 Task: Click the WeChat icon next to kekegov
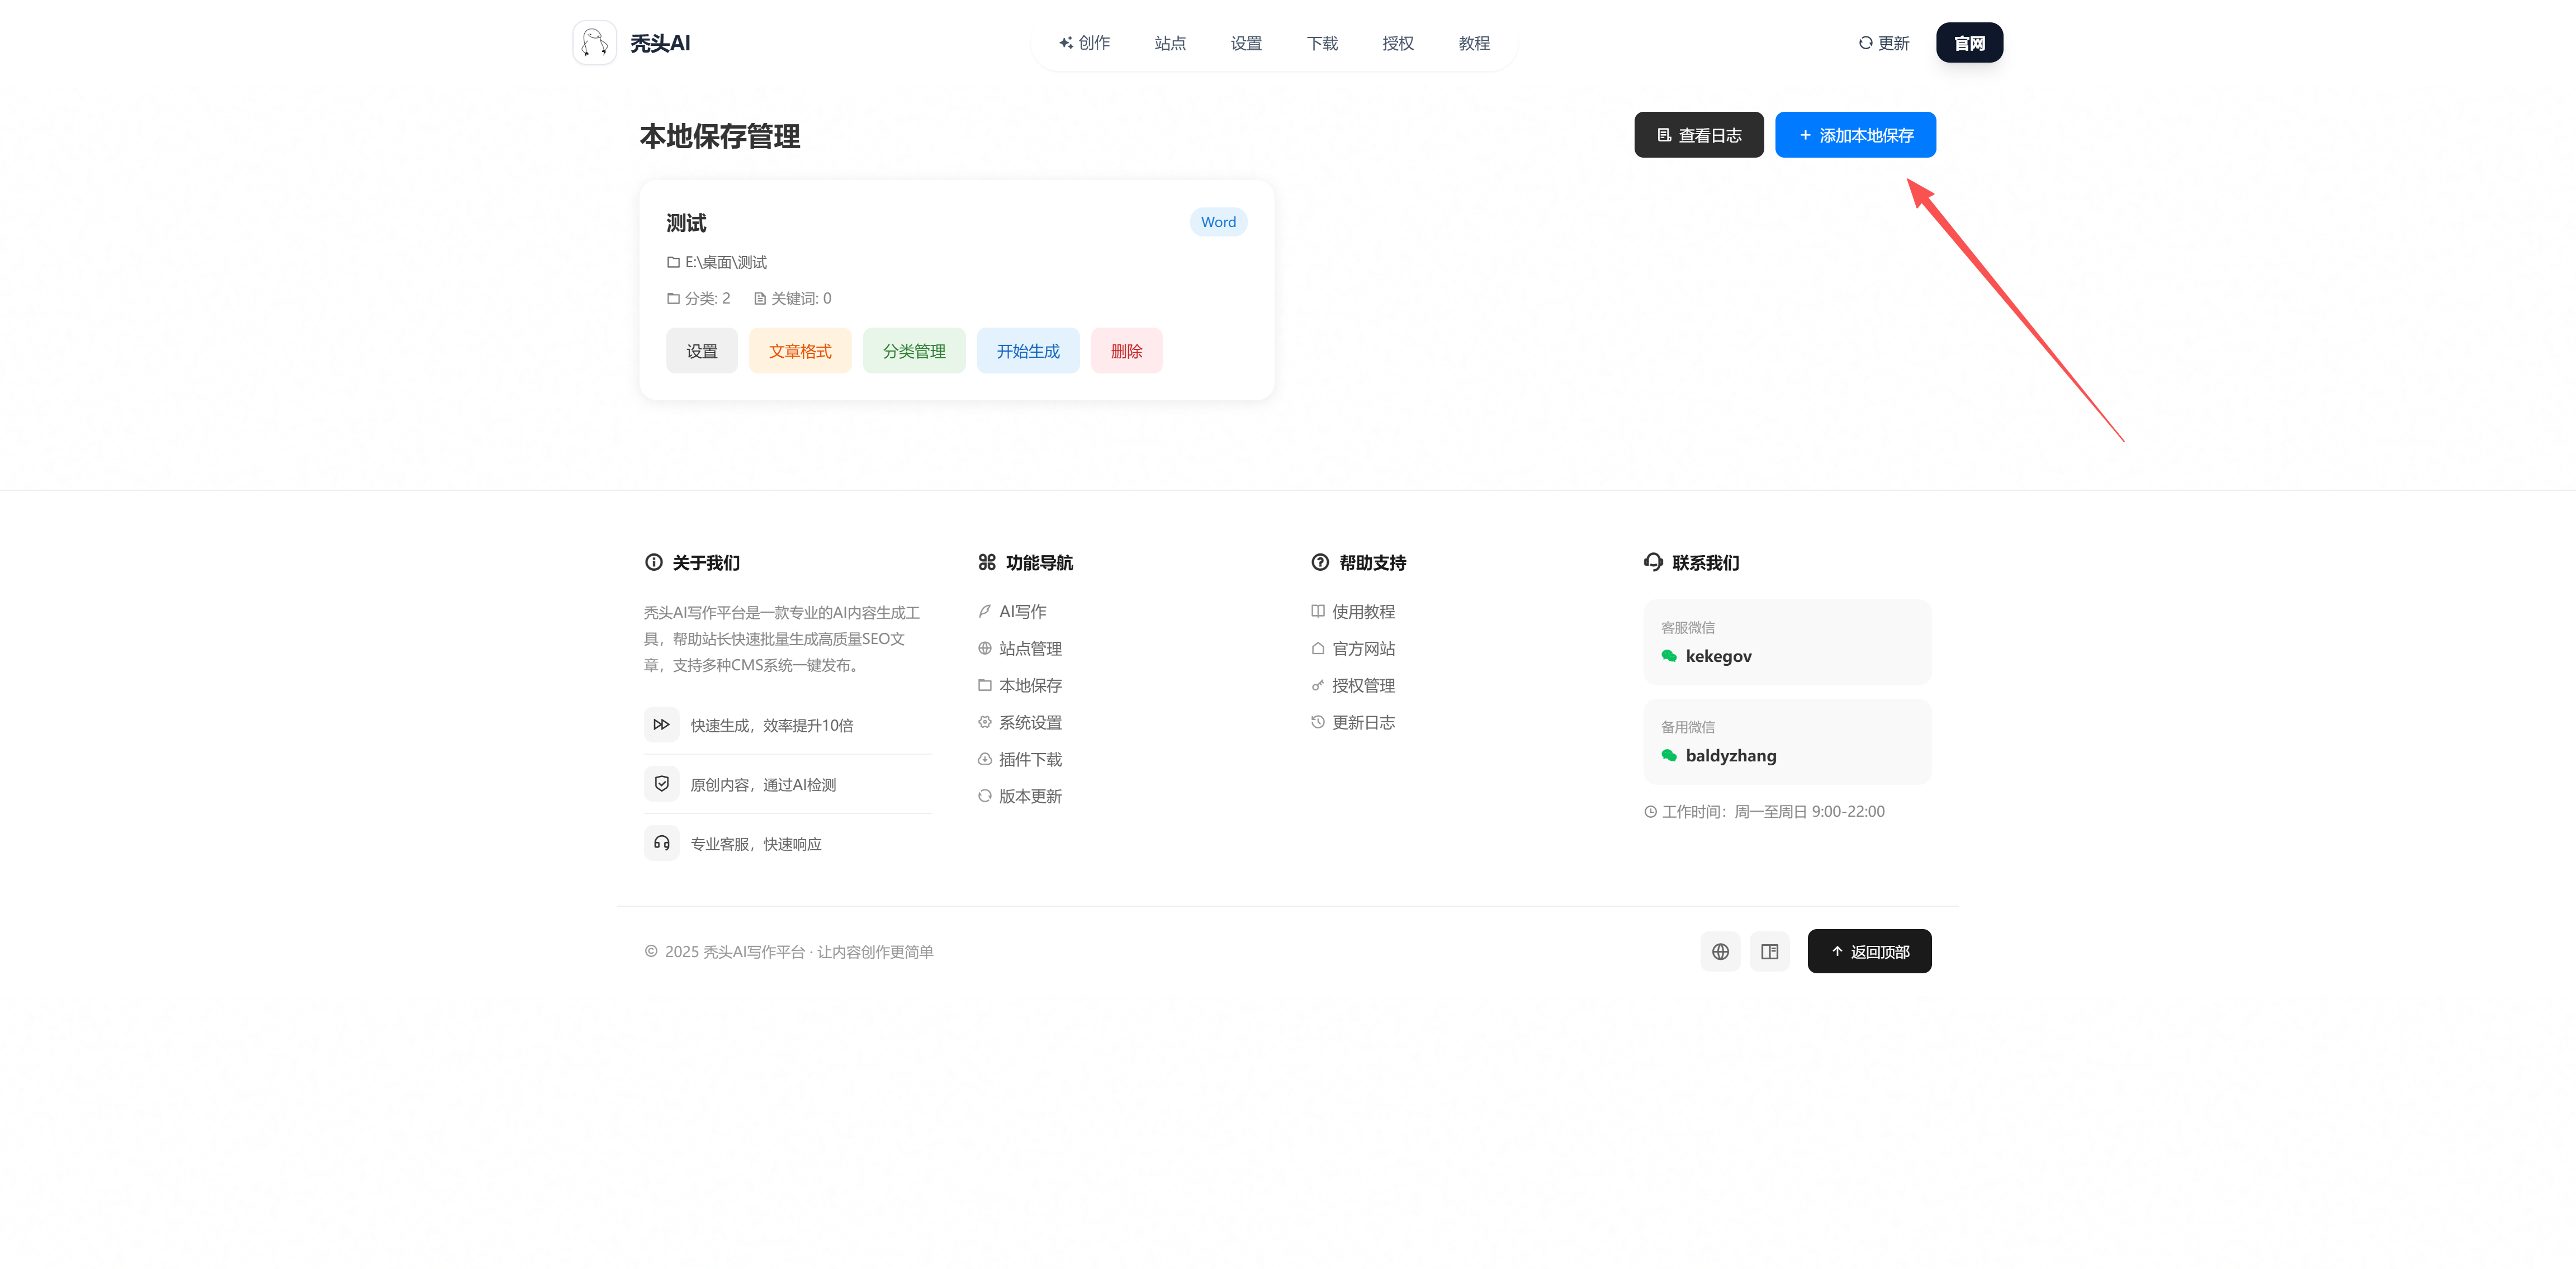[1669, 656]
